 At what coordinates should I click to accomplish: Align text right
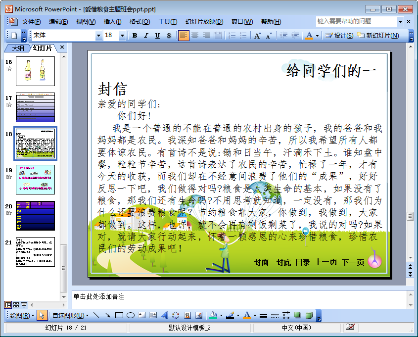pyautogui.click(x=206, y=36)
